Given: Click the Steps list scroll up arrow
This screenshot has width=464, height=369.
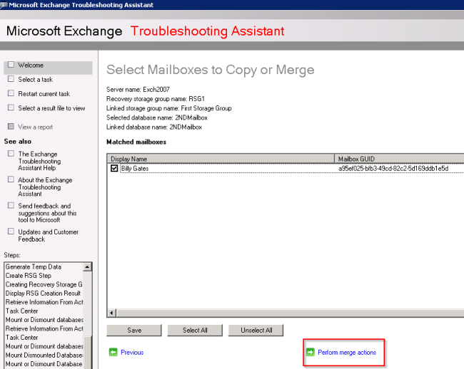Looking at the screenshot, I should pos(87,267).
